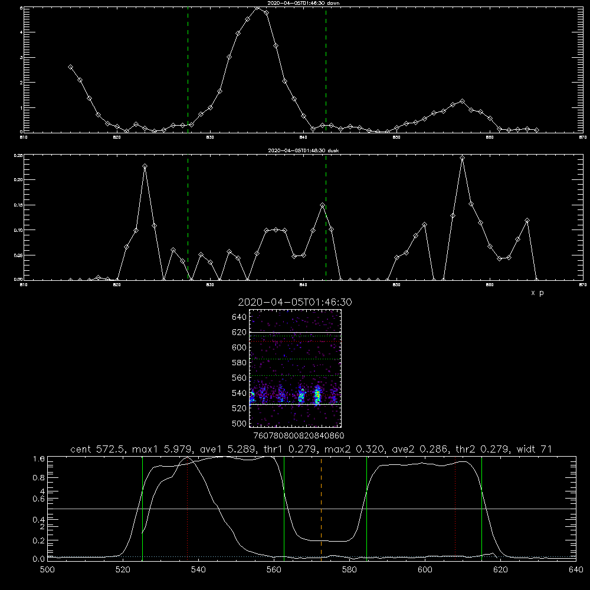Click the orange dashed center line in bottom plot
Viewport: 590px width, 590px height.
pos(321,509)
